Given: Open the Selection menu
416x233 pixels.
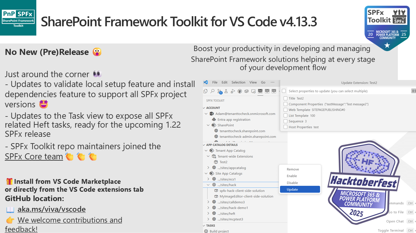Looking at the screenshot, I should 238,82.
